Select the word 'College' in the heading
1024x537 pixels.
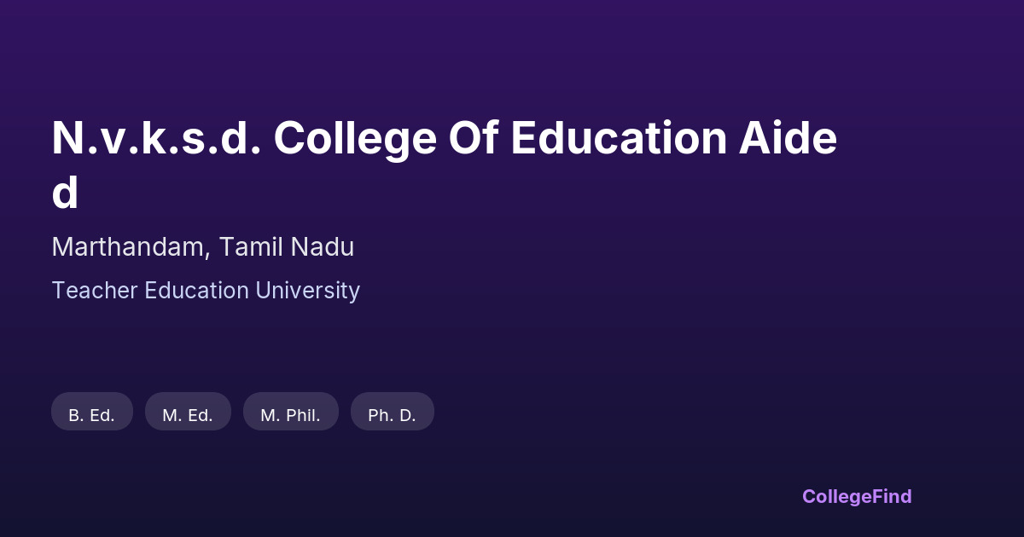click(x=354, y=139)
